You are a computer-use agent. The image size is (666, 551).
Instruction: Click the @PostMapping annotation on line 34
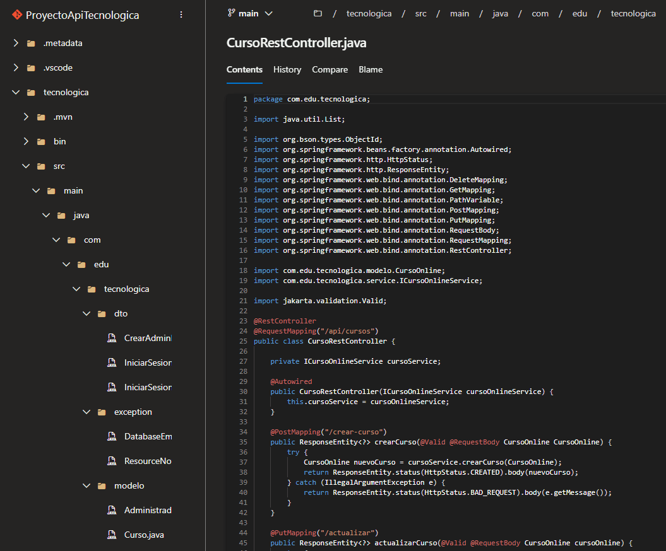pyautogui.click(x=295, y=432)
